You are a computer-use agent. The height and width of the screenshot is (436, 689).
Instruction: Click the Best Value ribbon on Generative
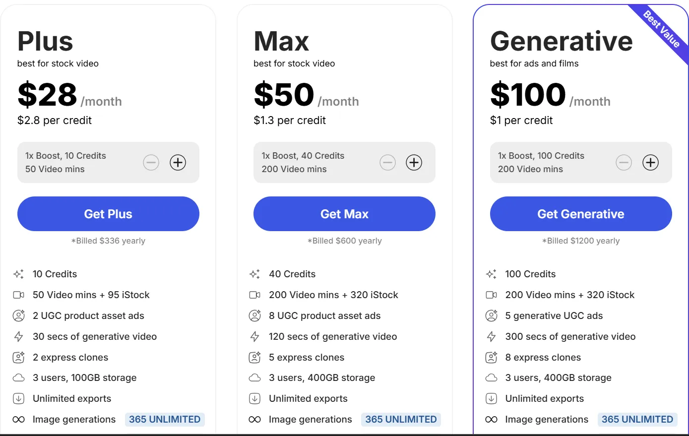[x=662, y=29]
